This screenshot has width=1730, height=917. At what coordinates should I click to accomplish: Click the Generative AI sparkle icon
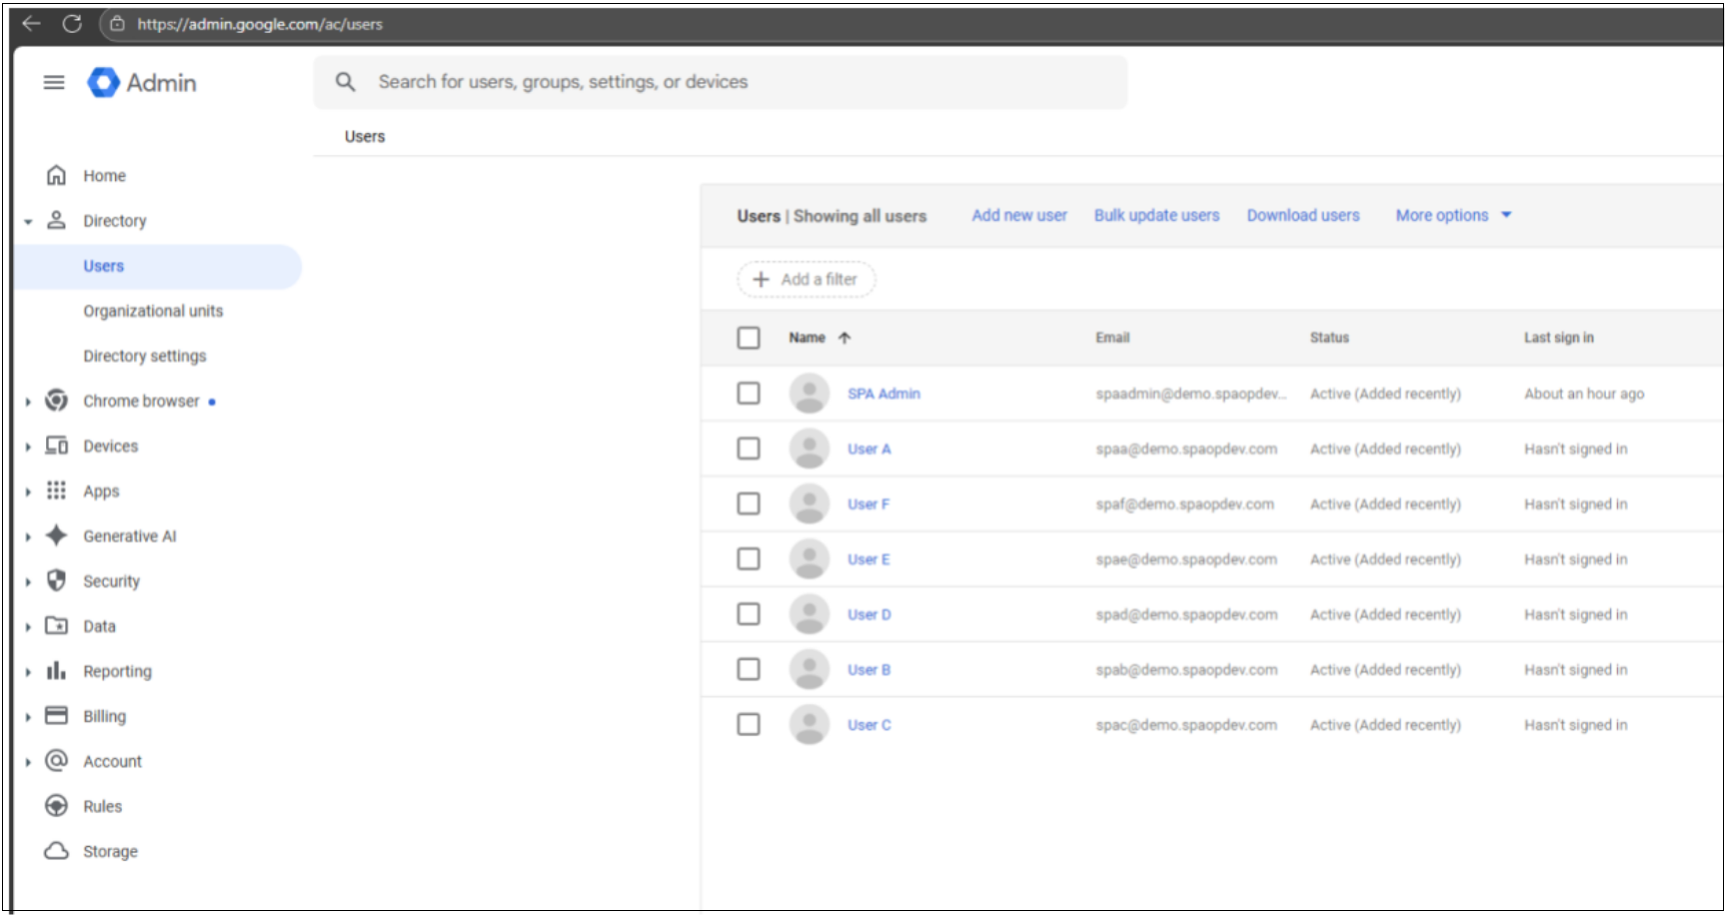tap(57, 536)
